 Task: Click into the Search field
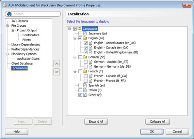tap(33, 14)
